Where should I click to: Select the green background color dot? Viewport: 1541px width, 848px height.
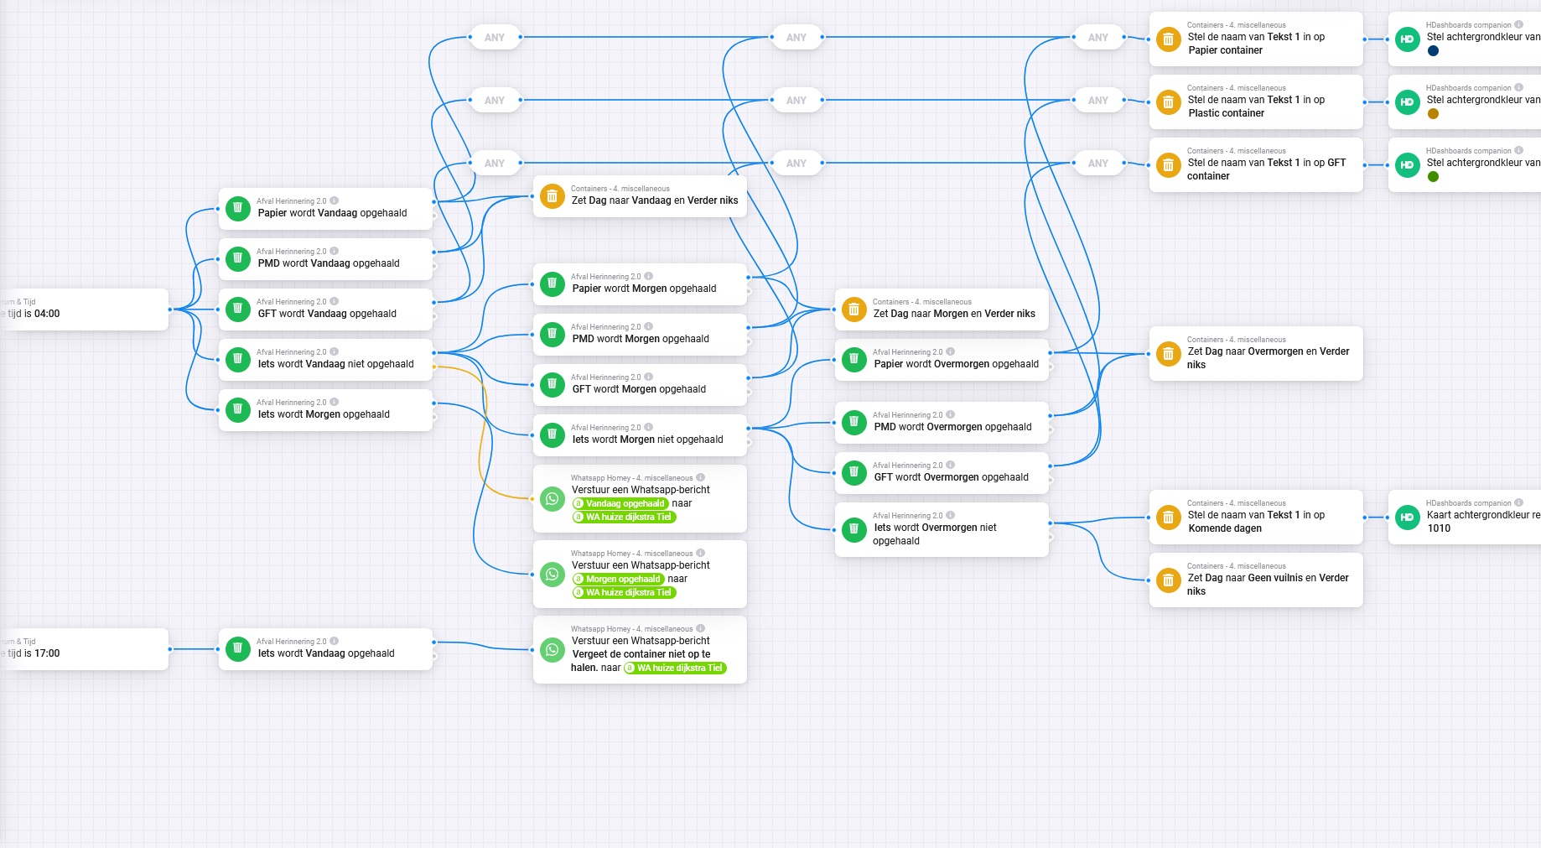click(1433, 177)
